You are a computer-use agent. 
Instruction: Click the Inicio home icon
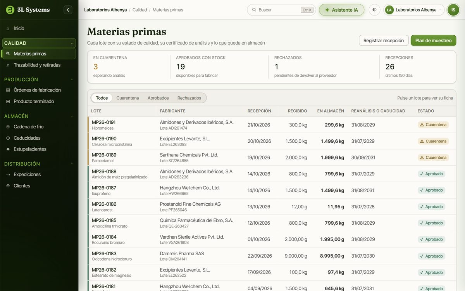click(8, 28)
